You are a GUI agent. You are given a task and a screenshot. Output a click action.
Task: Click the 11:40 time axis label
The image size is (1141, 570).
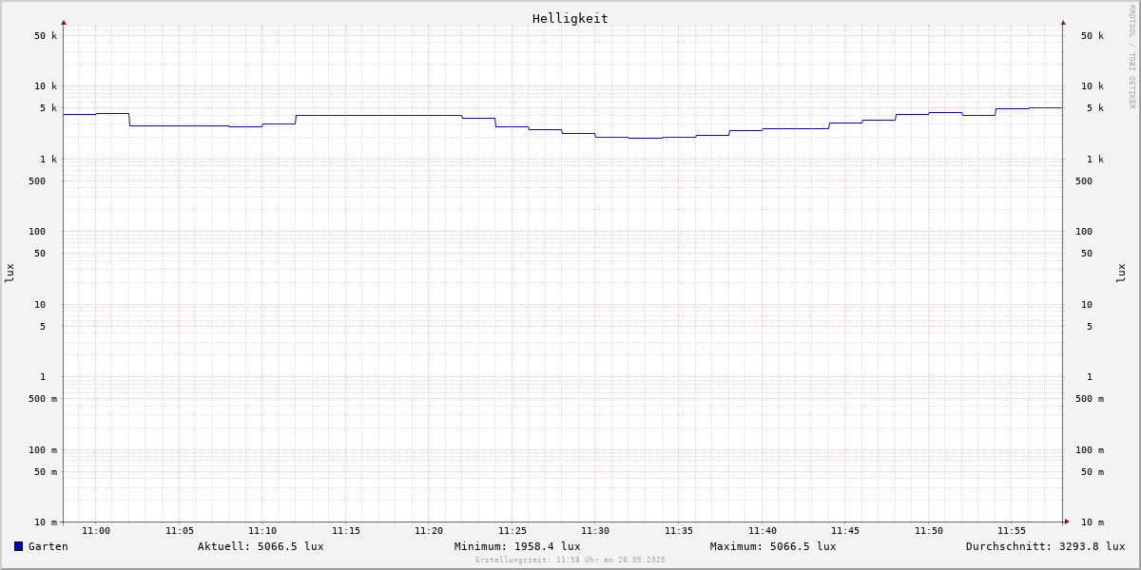point(763,531)
